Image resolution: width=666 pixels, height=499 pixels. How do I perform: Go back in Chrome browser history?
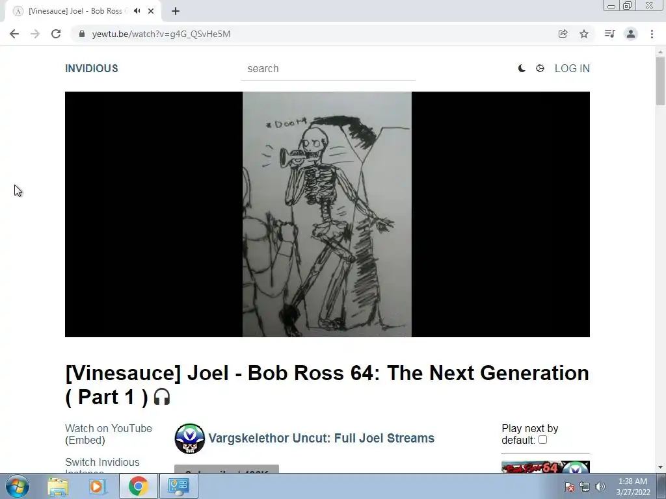click(x=14, y=34)
